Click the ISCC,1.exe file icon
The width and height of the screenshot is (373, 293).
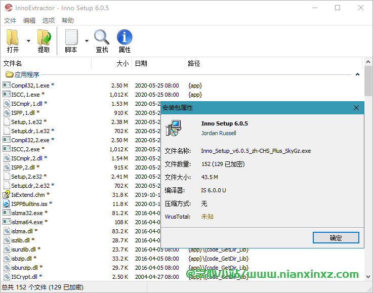tap(7, 94)
